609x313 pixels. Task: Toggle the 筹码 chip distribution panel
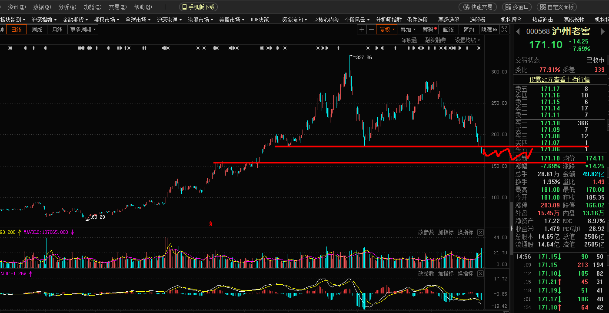click(429, 30)
